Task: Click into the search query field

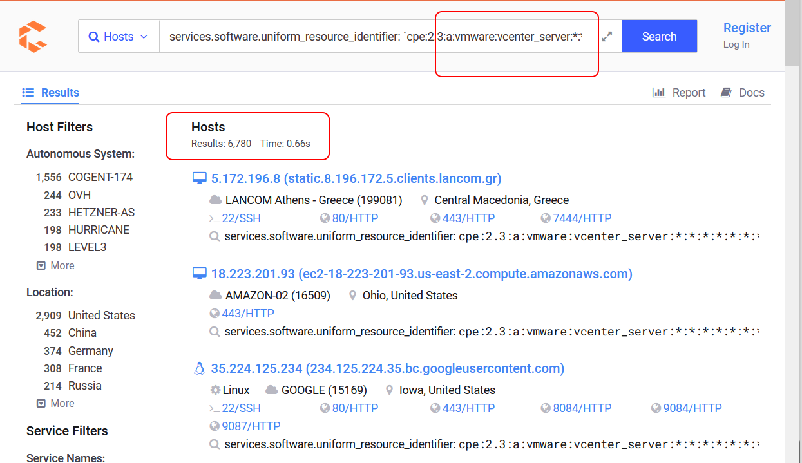Action: pyautogui.click(x=376, y=37)
